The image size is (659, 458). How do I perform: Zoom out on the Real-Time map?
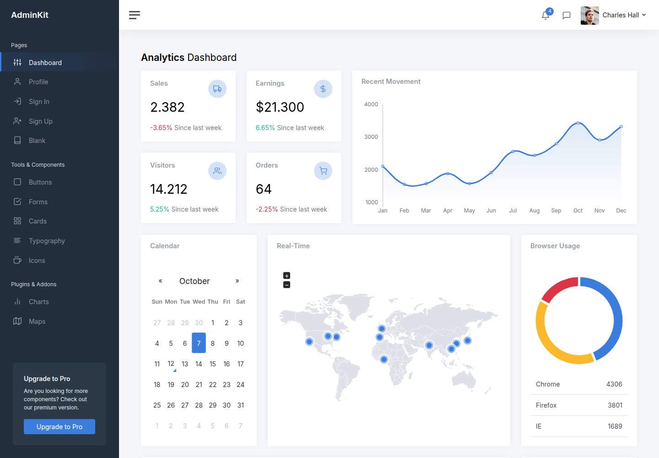pyautogui.click(x=287, y=285)
